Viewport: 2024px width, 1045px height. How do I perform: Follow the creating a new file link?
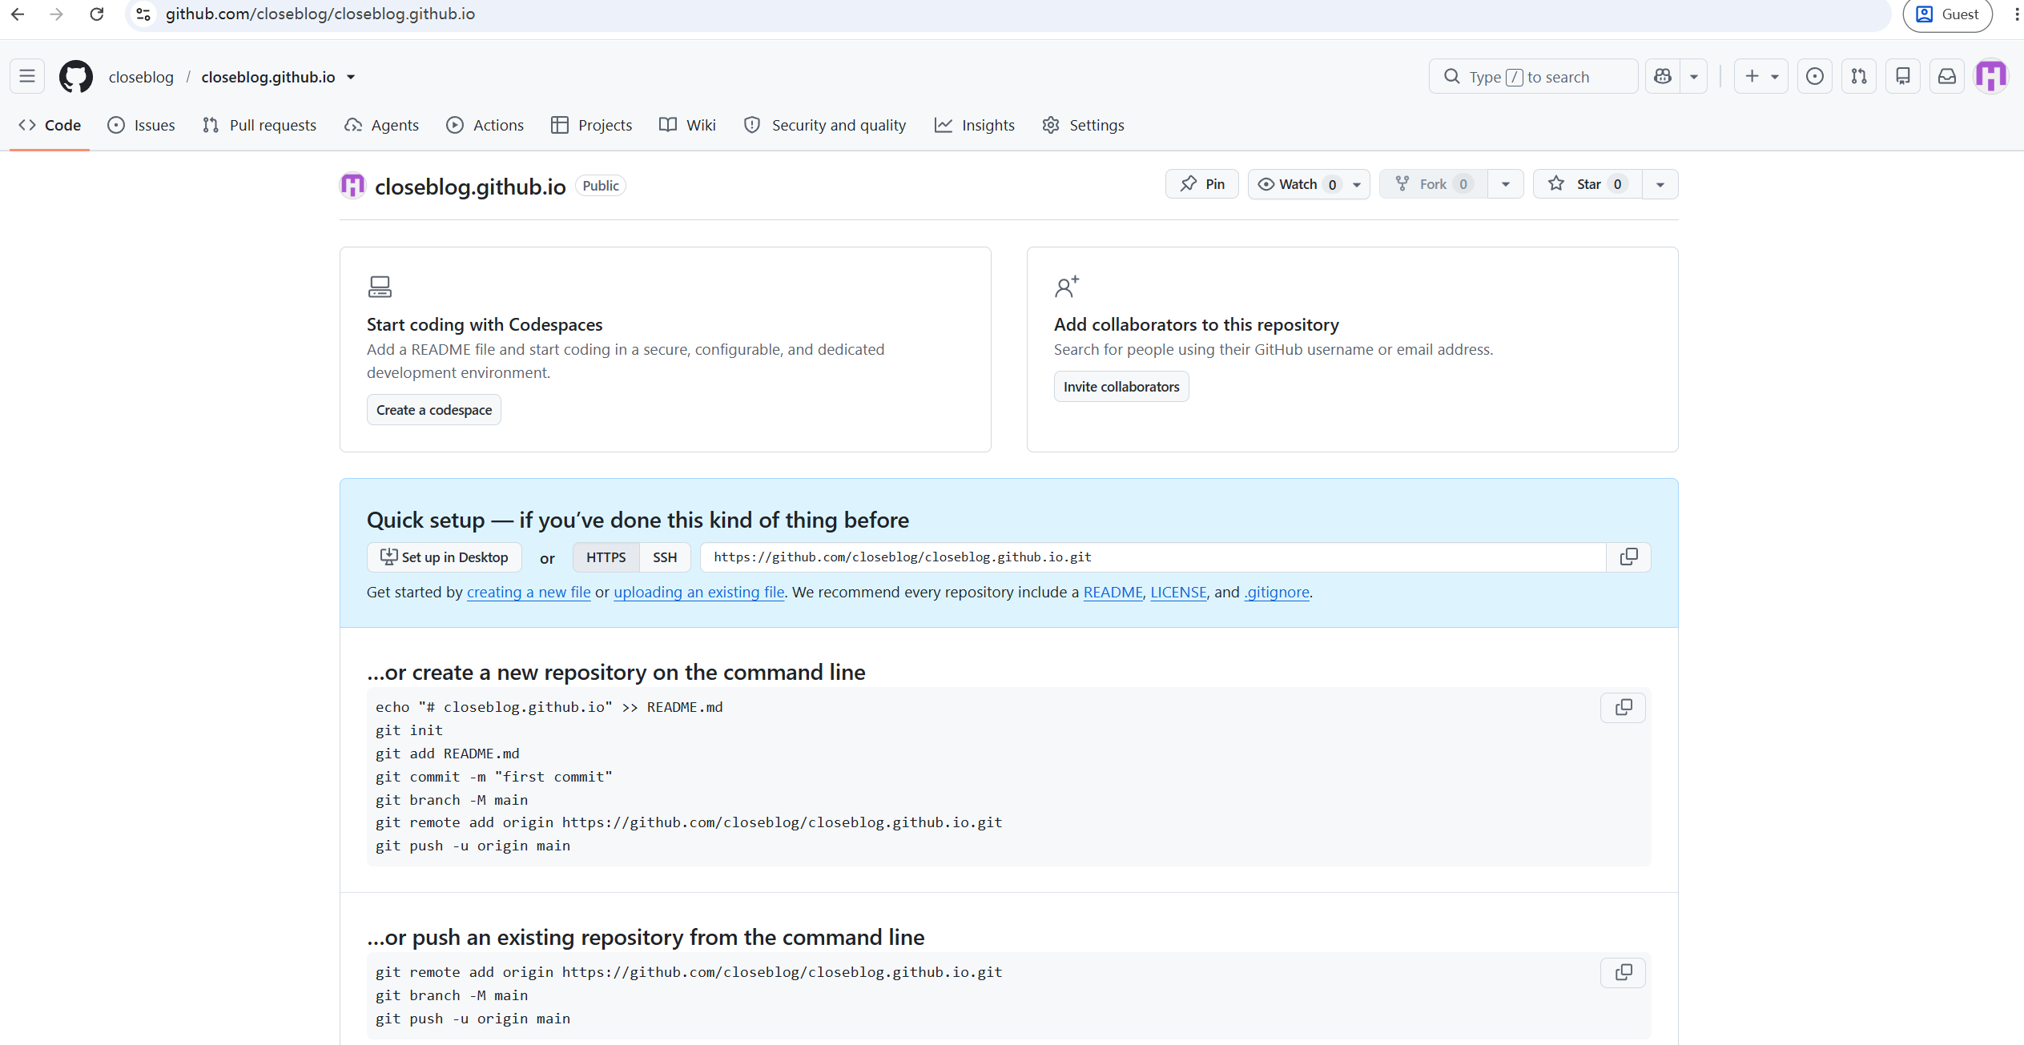pyautogui.click(x=529, y=593)
